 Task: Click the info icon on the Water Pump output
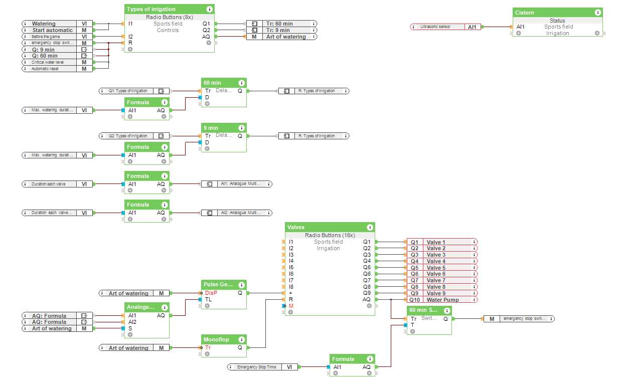(474, 300)
